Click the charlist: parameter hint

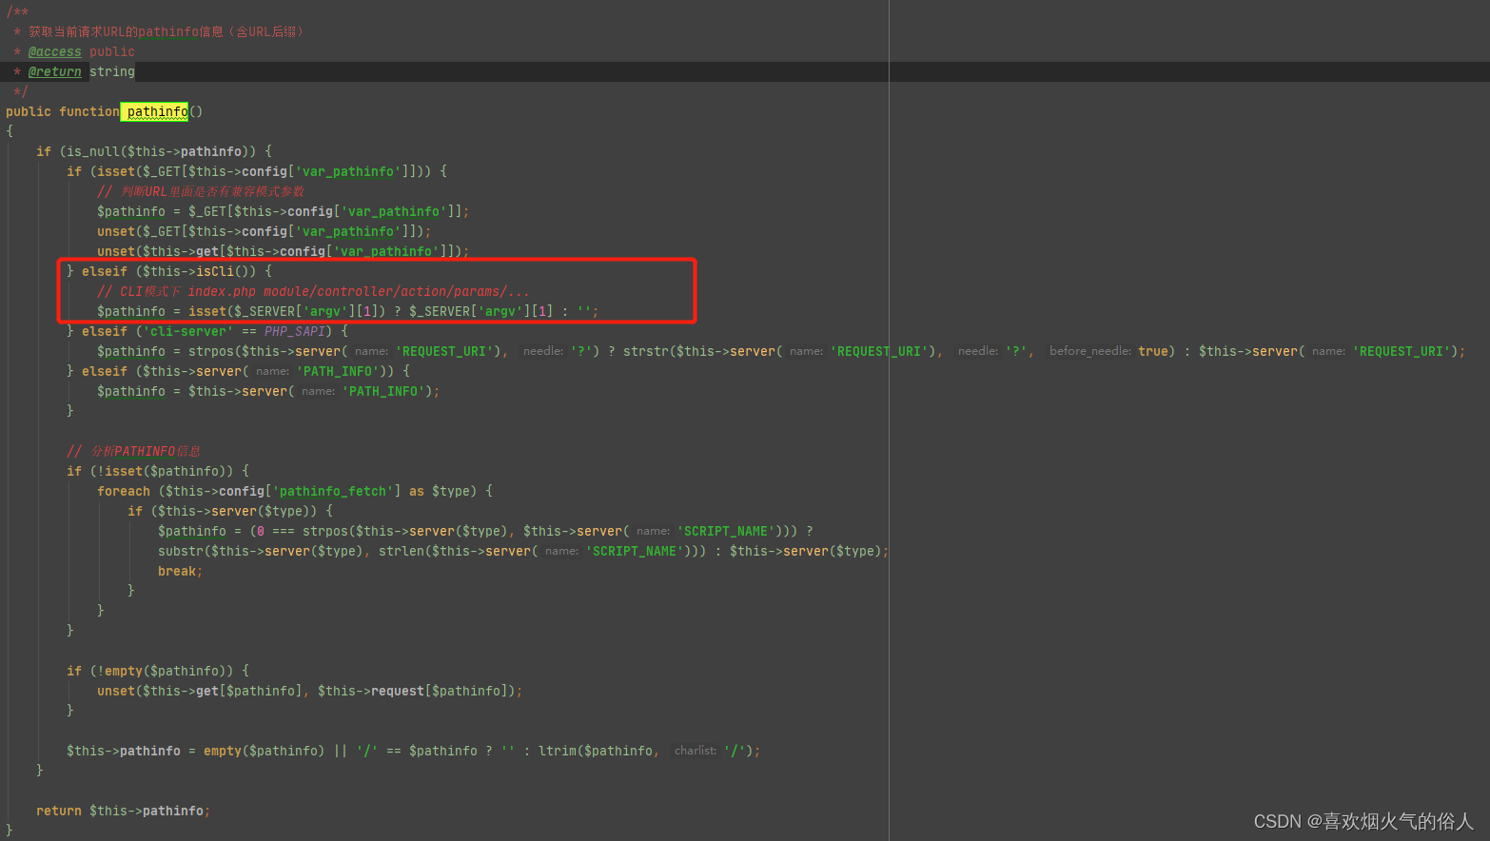coord(696,751)
